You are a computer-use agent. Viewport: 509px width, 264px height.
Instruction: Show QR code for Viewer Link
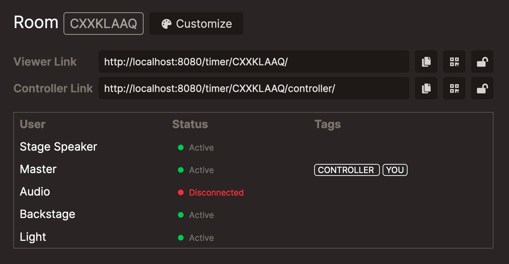[454, 61]
